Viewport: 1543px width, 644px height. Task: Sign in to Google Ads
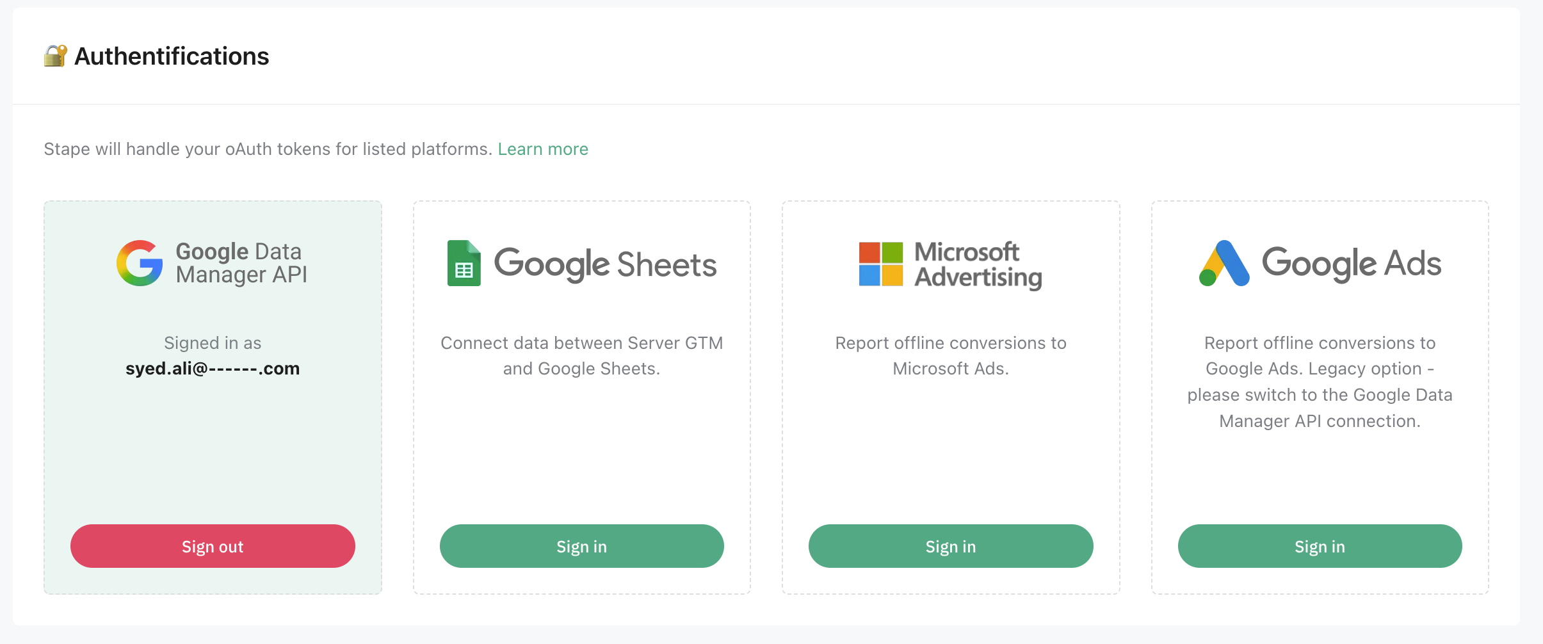(1320, 546)
